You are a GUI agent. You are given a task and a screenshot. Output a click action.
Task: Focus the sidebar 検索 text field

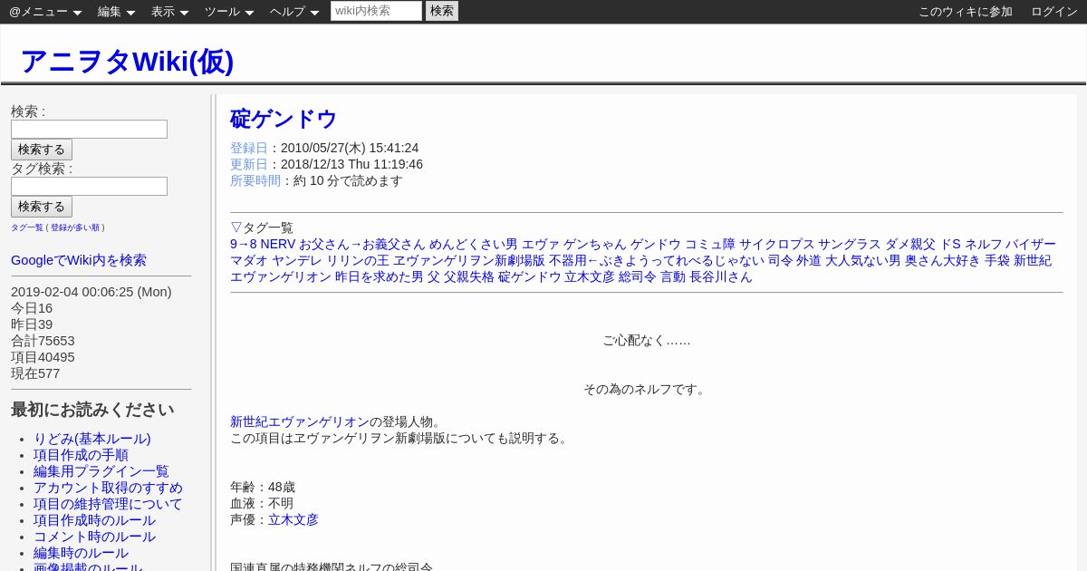coord(89,129)
